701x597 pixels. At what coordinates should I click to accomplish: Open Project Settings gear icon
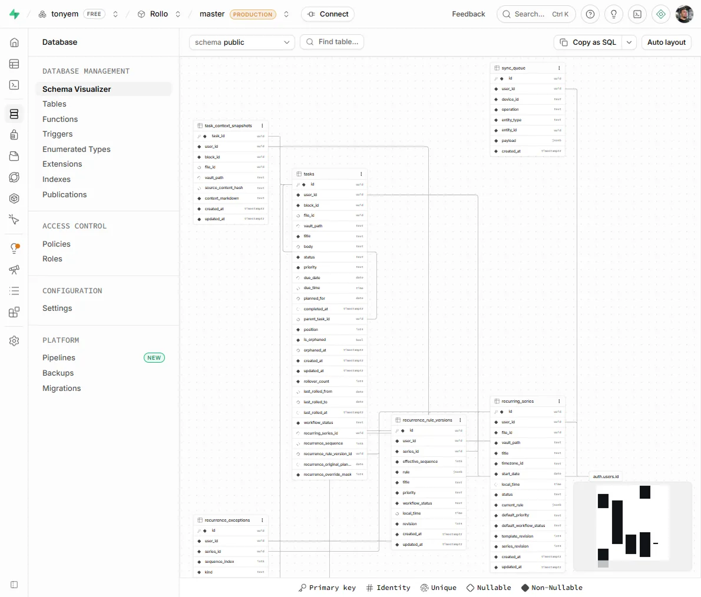point(14,341)
